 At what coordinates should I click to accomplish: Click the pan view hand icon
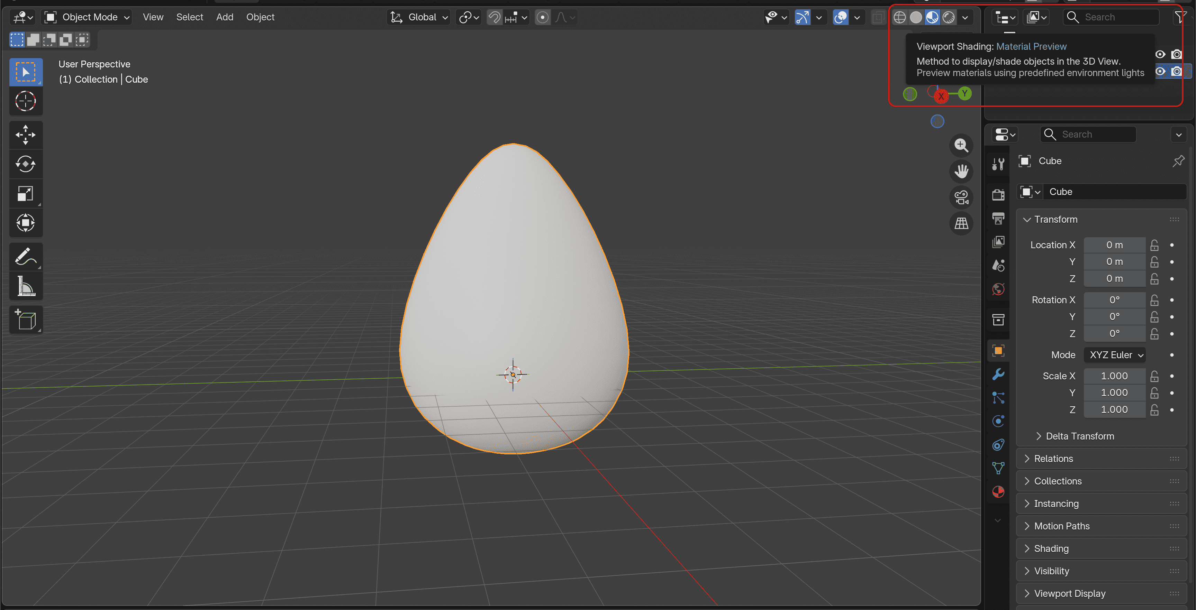click(x=961, y=172)
